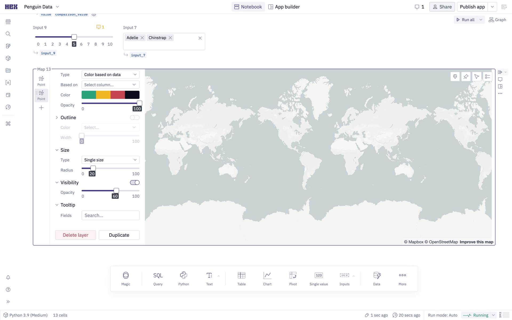
Task: Expand the Outline section chevron
Action: coord(57,118)
